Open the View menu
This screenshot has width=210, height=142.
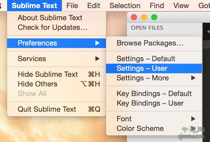181,6
